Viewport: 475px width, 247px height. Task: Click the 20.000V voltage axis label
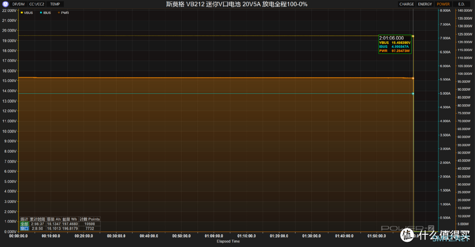(9, 31)
